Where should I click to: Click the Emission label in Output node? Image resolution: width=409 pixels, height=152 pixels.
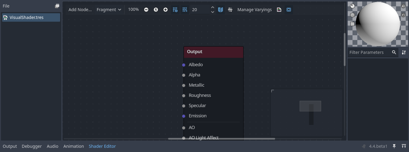(198, 116)
